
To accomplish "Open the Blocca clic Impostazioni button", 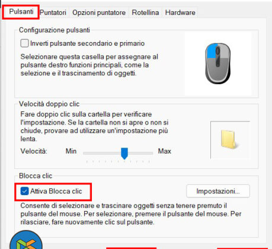I will pyautogui.click(x=218, y=191).
